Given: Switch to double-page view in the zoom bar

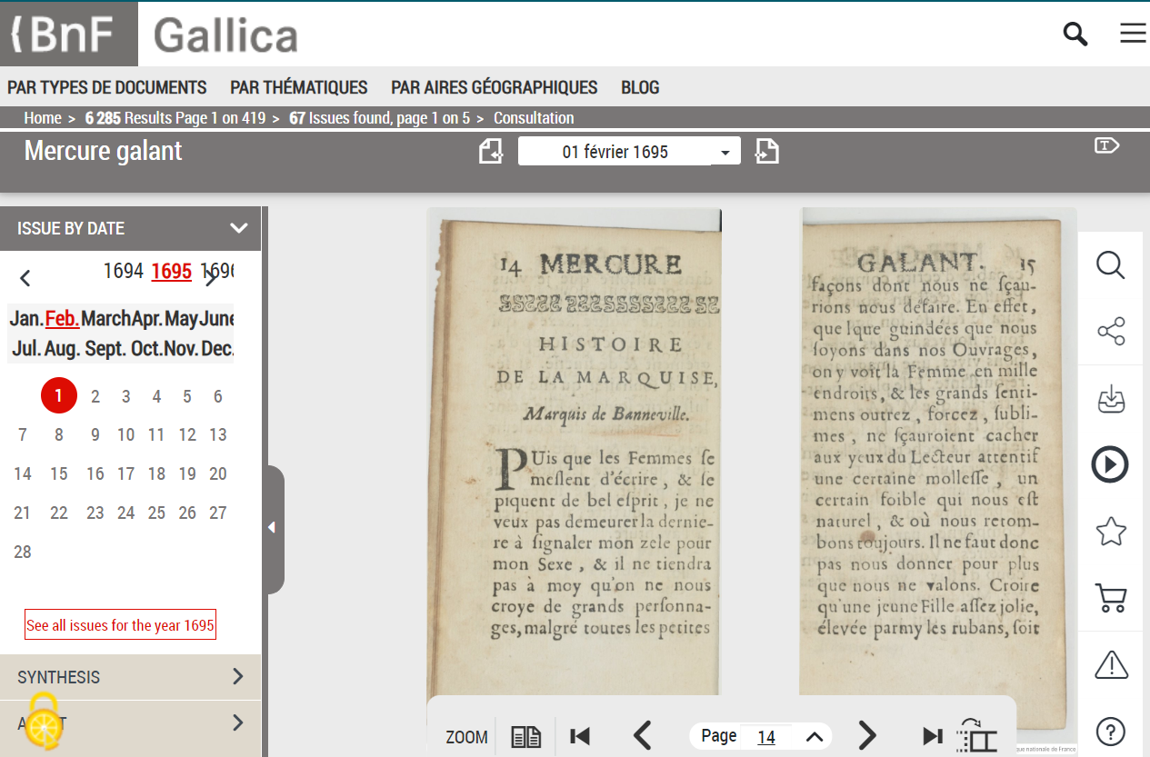Looking at the screenshot, I should (x=525, y=736).
